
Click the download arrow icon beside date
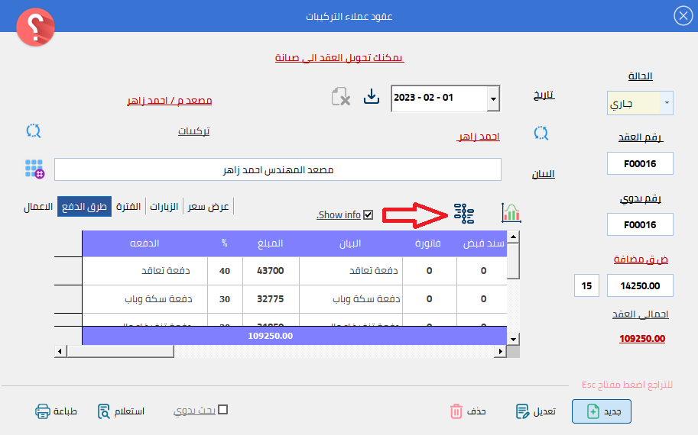pyautogui.click(x=372, y=97)
